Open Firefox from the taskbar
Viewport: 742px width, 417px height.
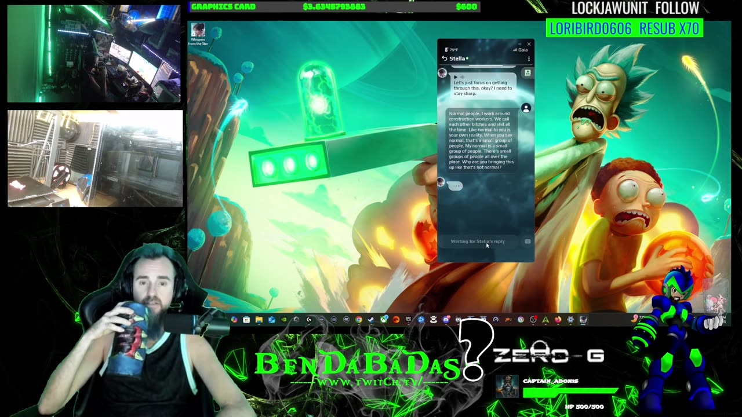coord(558,319)
